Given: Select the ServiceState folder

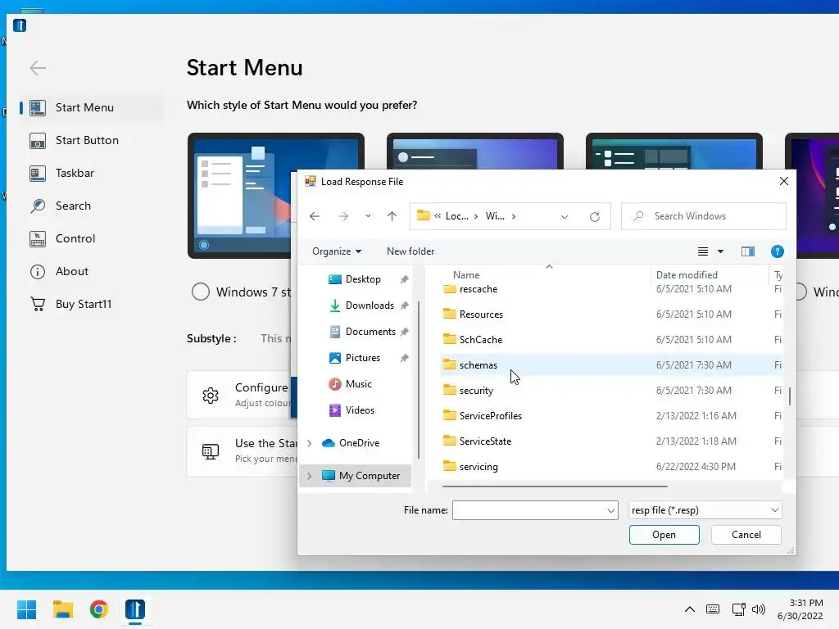Looking at the screenshot, I should coord(610,441).
